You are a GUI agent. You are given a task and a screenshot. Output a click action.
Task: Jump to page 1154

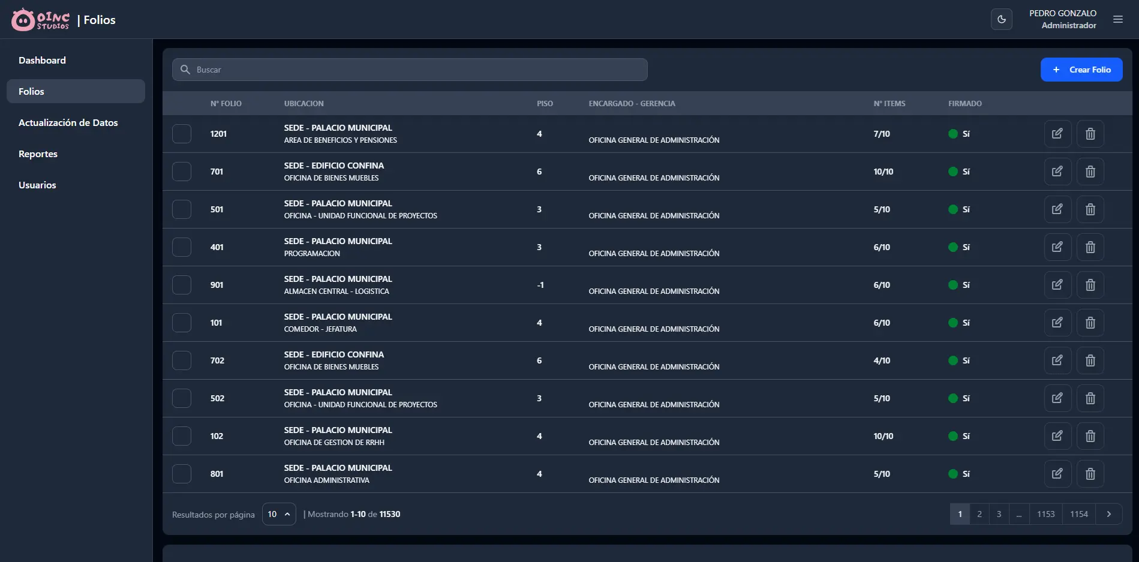coord(1078,514)
